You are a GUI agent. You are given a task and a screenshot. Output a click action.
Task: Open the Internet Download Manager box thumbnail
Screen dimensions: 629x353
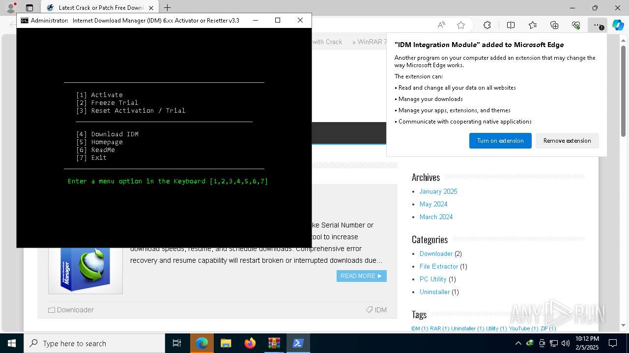tap(86, 270)
